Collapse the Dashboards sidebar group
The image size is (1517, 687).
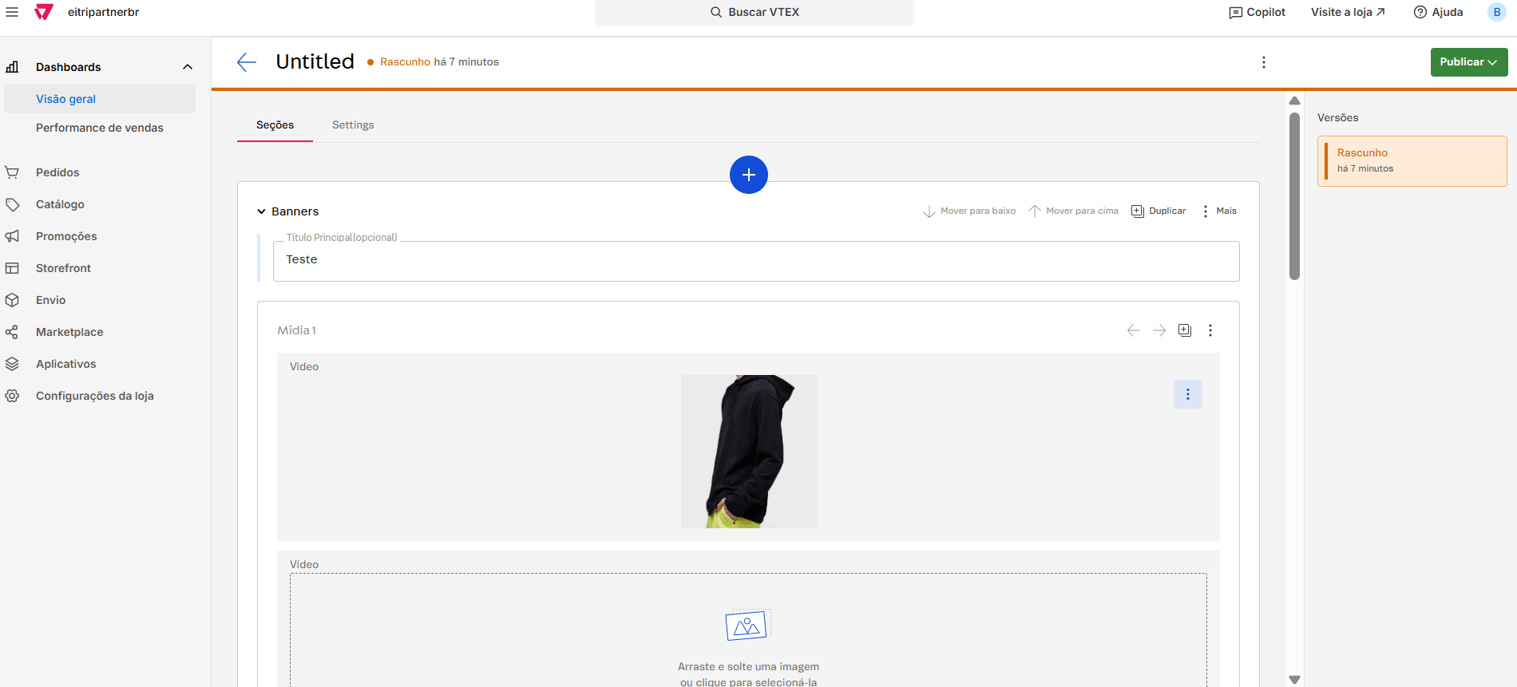[x=188, y=67]
